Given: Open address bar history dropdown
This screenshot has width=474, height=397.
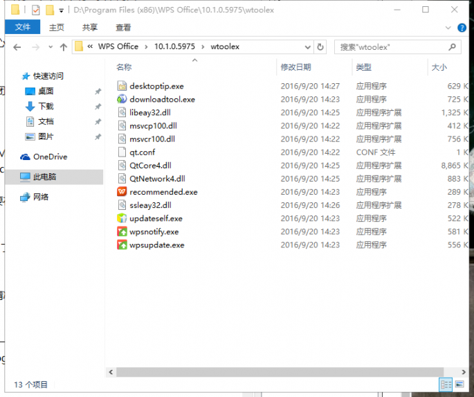Looking at the screenshot, I should pos(307,47).
